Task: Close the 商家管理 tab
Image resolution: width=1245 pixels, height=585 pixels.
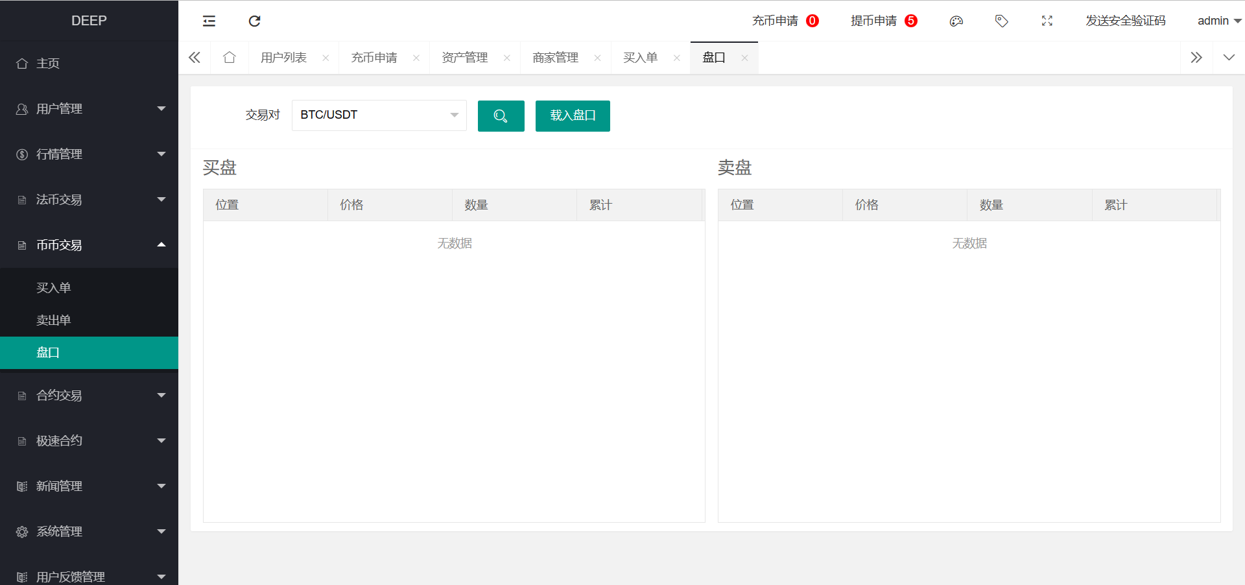Action: click(x=597, y=57)
